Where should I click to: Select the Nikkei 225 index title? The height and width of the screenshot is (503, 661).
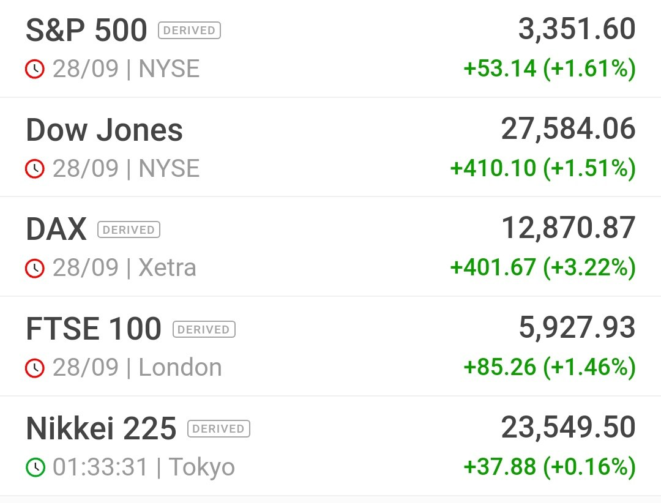click(101, 428)
